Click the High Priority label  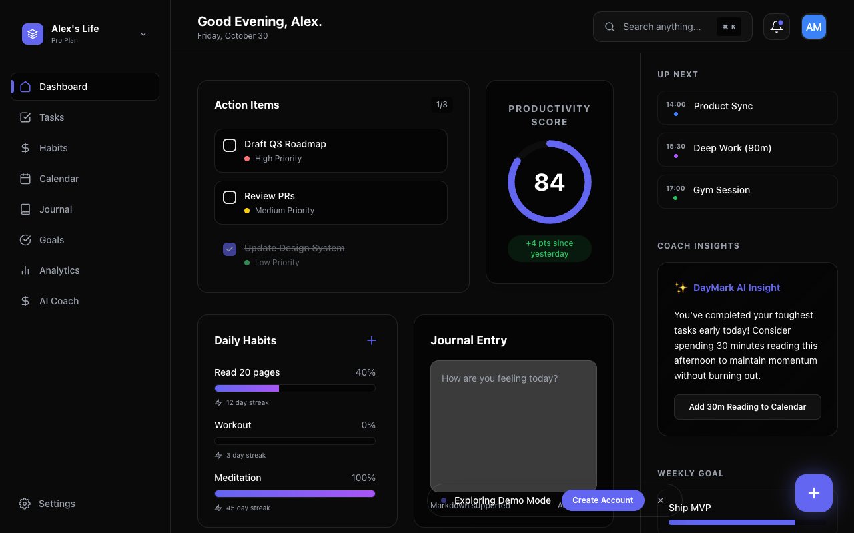[278, 159]
